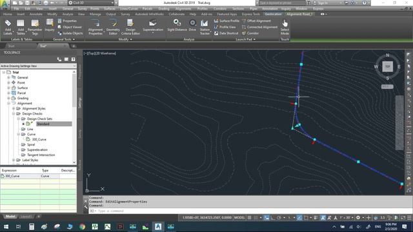Open the Geometry Editor
Image resolution: width=413 pixels, height=232 pixels.
(x=113, y=27)
